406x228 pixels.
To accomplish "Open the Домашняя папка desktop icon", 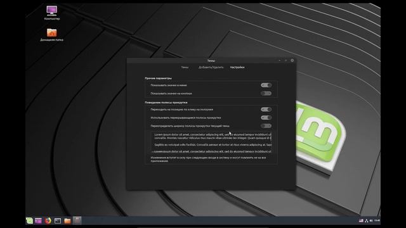I will 52,35.
